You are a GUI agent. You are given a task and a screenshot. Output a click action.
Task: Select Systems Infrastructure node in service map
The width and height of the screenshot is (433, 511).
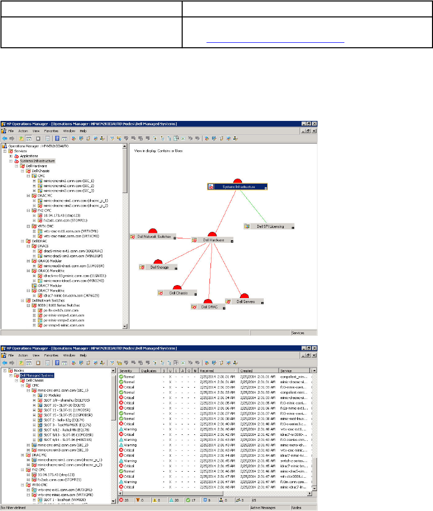[x=237, y=187]
